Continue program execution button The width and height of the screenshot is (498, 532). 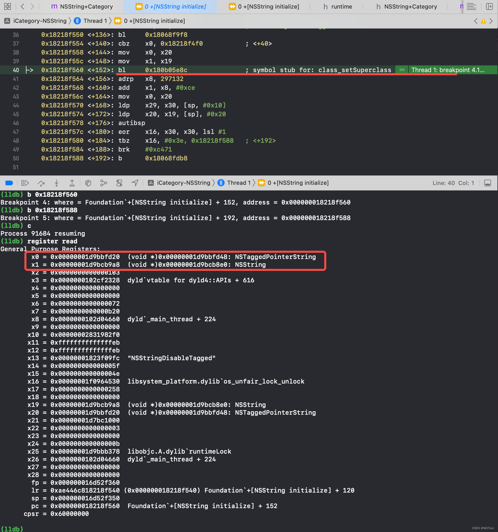[25, 183]
